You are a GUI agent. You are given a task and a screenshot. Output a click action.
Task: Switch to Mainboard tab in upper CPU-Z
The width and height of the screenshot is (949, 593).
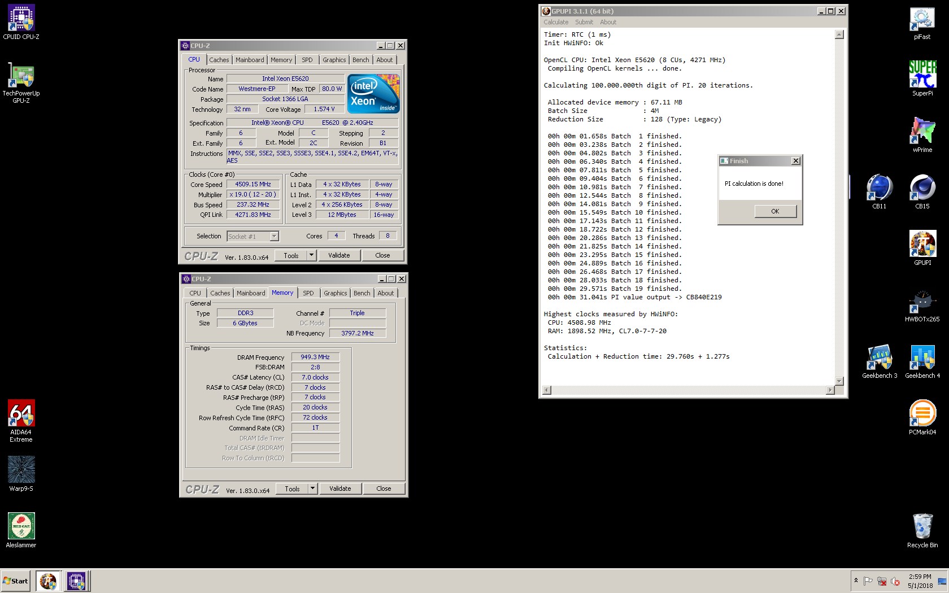(250, 60)
